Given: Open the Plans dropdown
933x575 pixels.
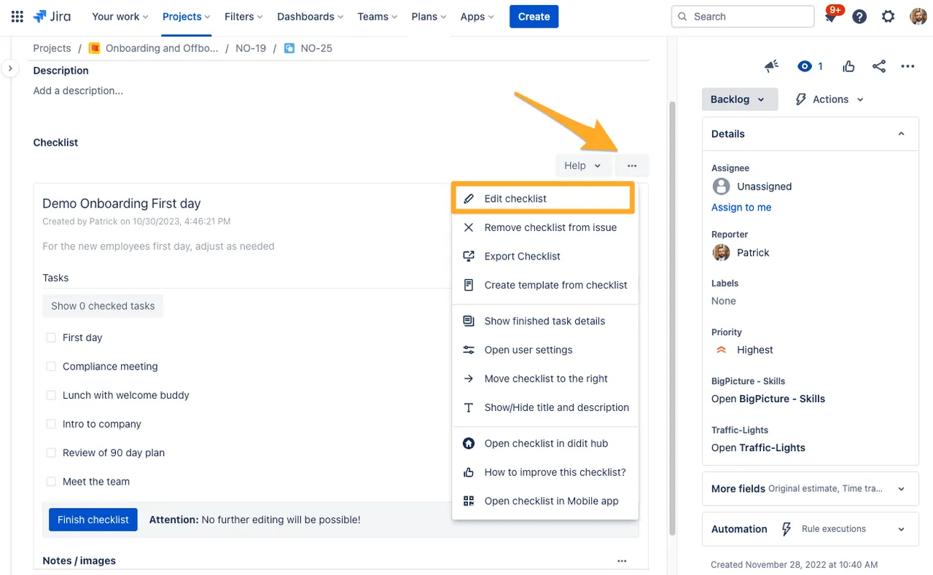Looking at the screenshot, I should point(429,16).
